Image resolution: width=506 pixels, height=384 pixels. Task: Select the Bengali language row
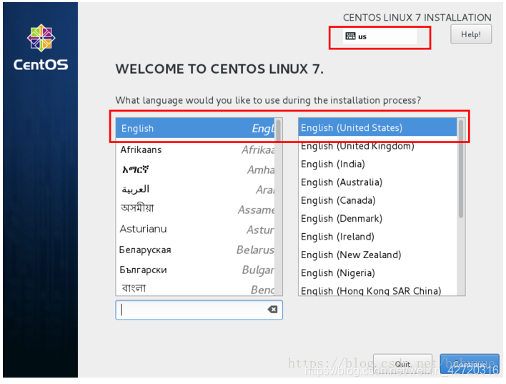coord(196,288)
